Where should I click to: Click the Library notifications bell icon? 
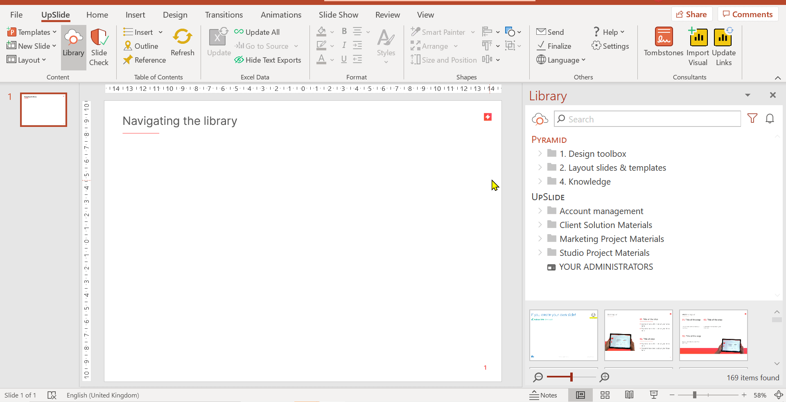coord(770,118)
